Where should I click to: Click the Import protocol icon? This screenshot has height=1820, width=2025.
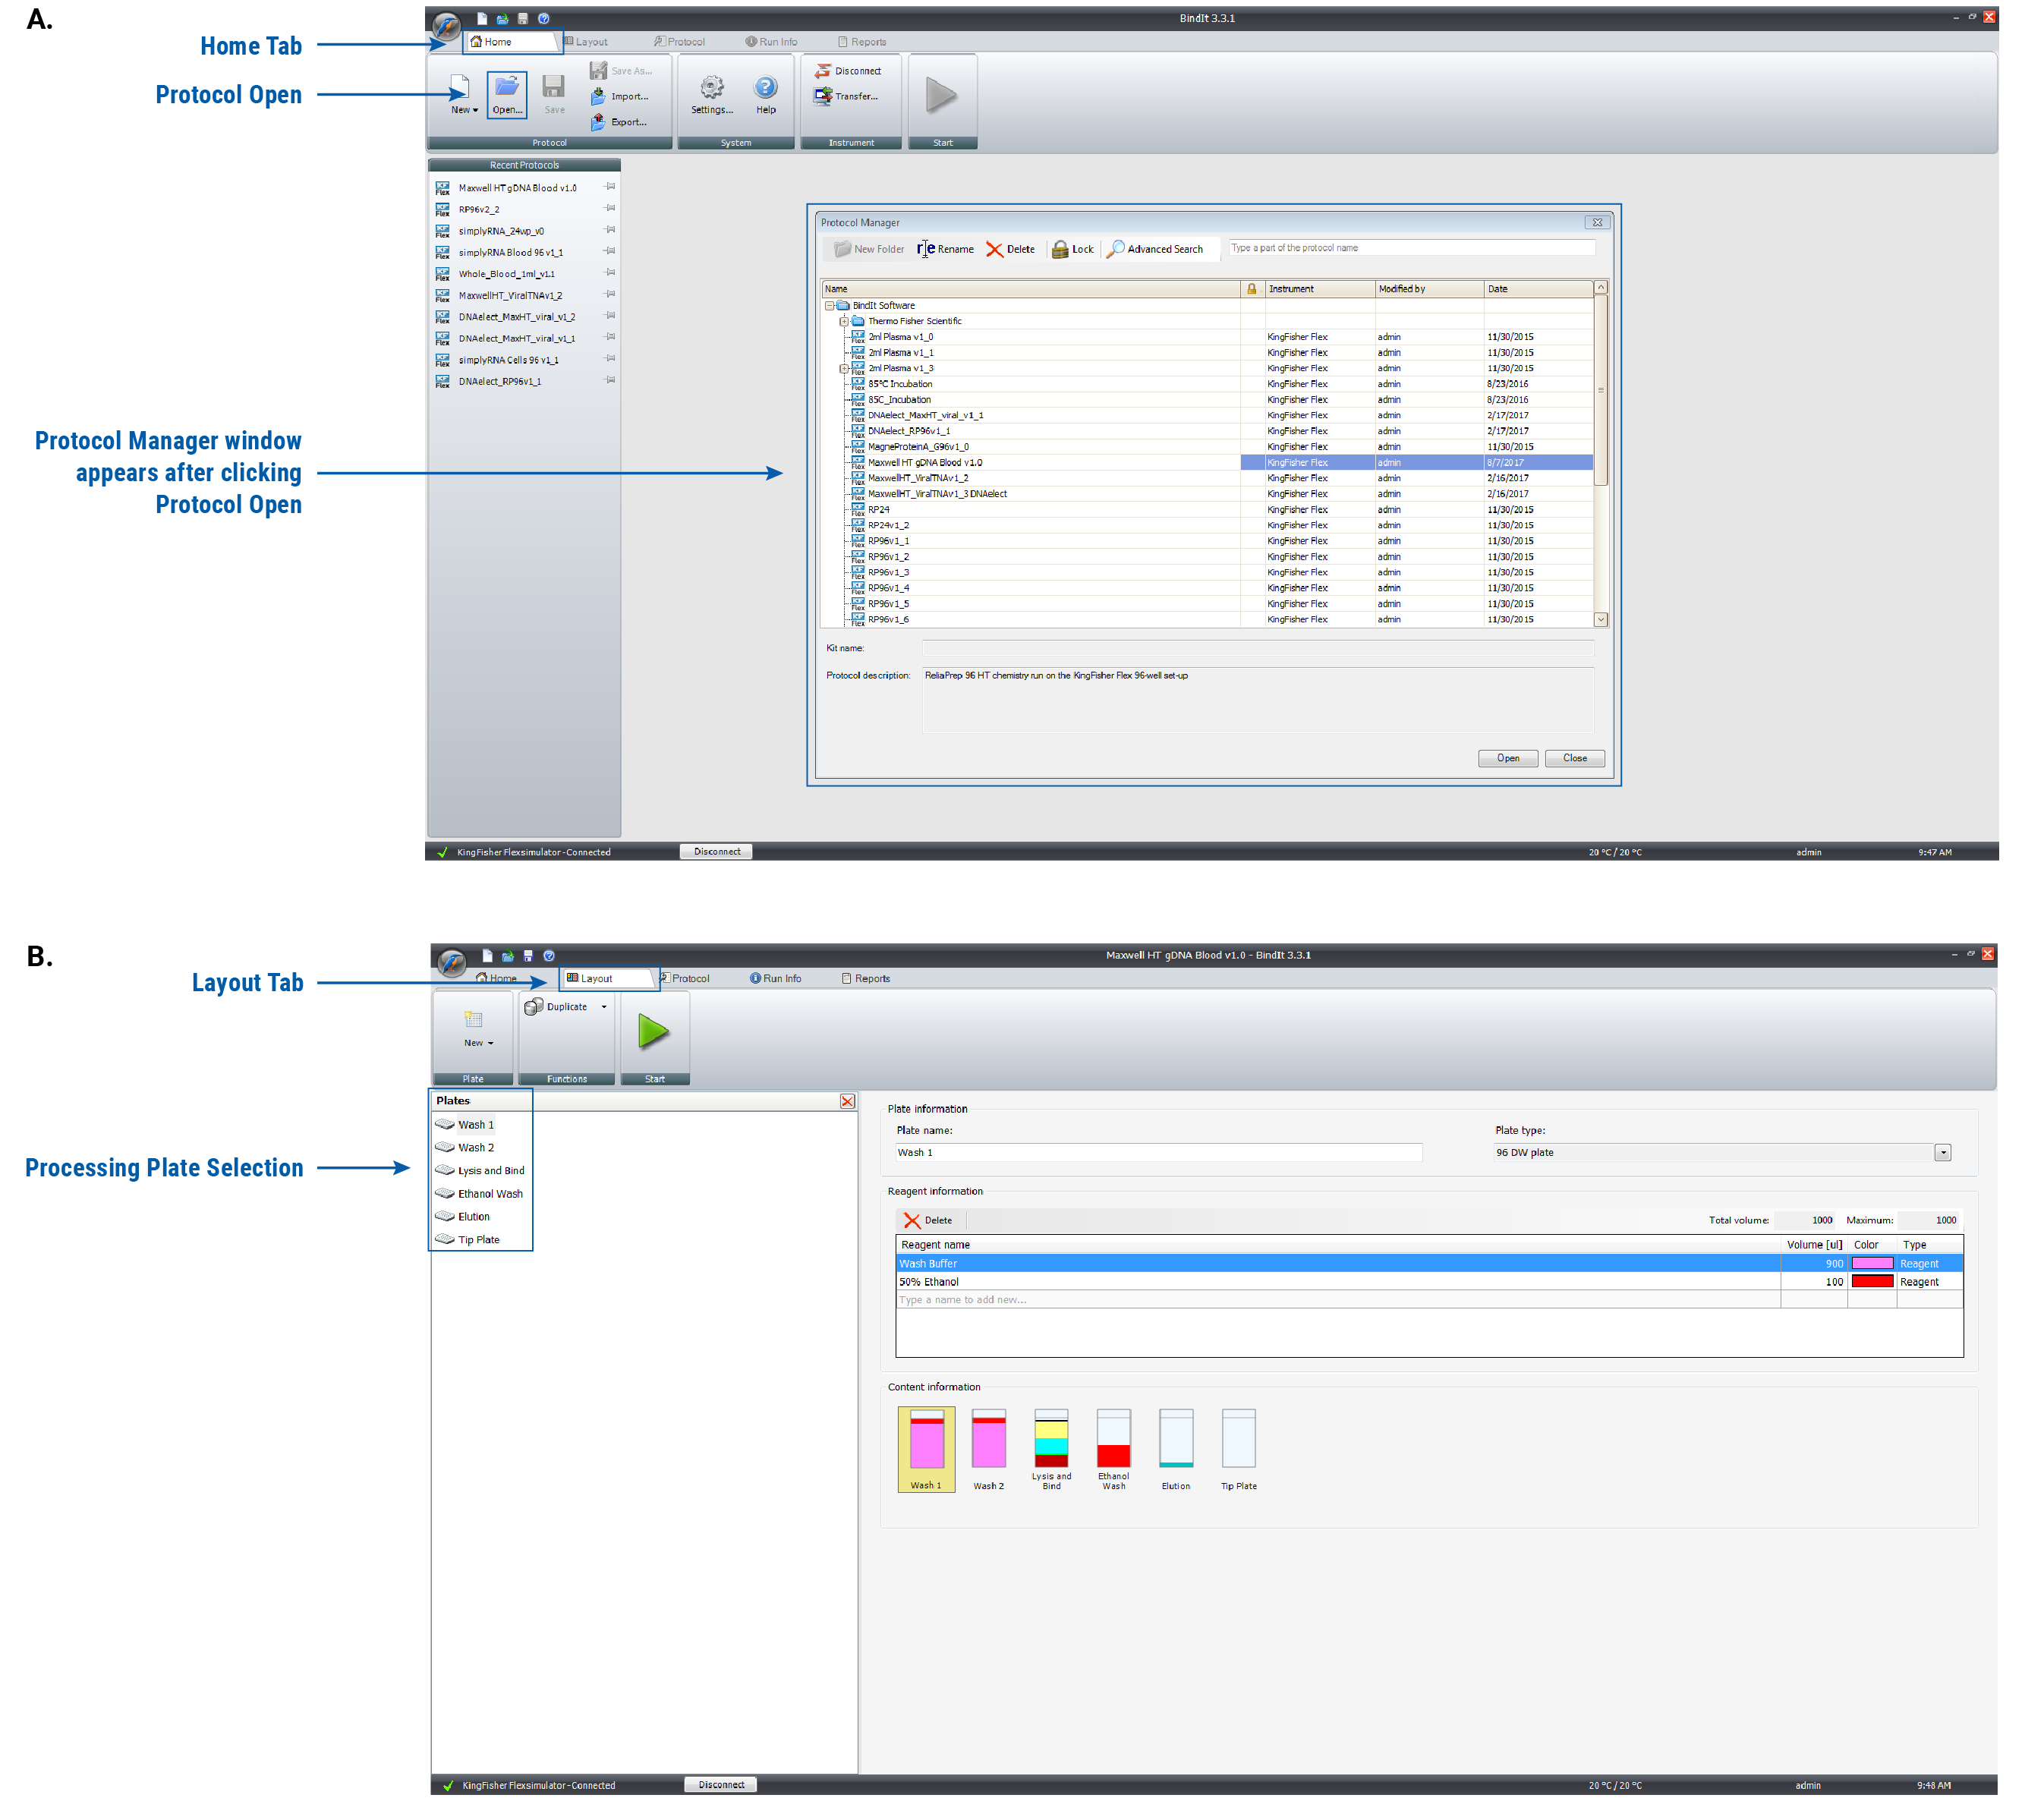point(598,96)
